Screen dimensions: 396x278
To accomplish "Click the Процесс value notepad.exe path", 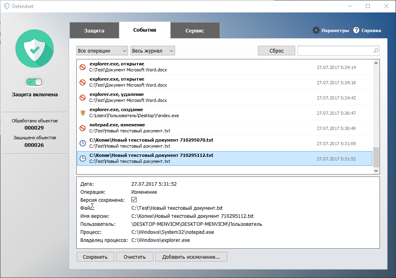I will point(172,232).
